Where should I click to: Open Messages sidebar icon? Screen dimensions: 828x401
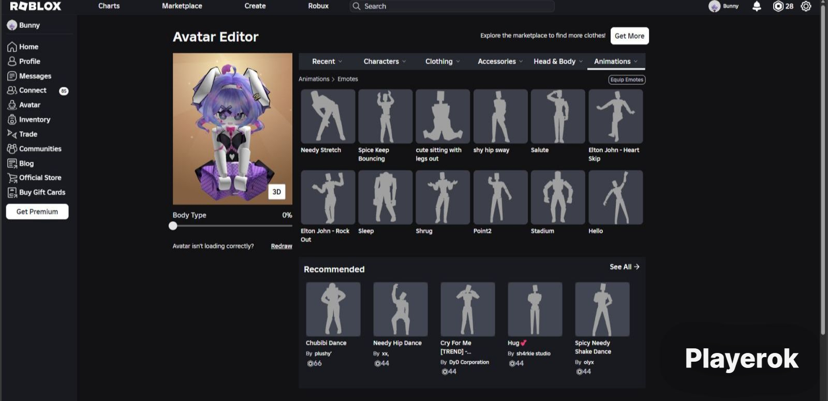click(12, 76)
